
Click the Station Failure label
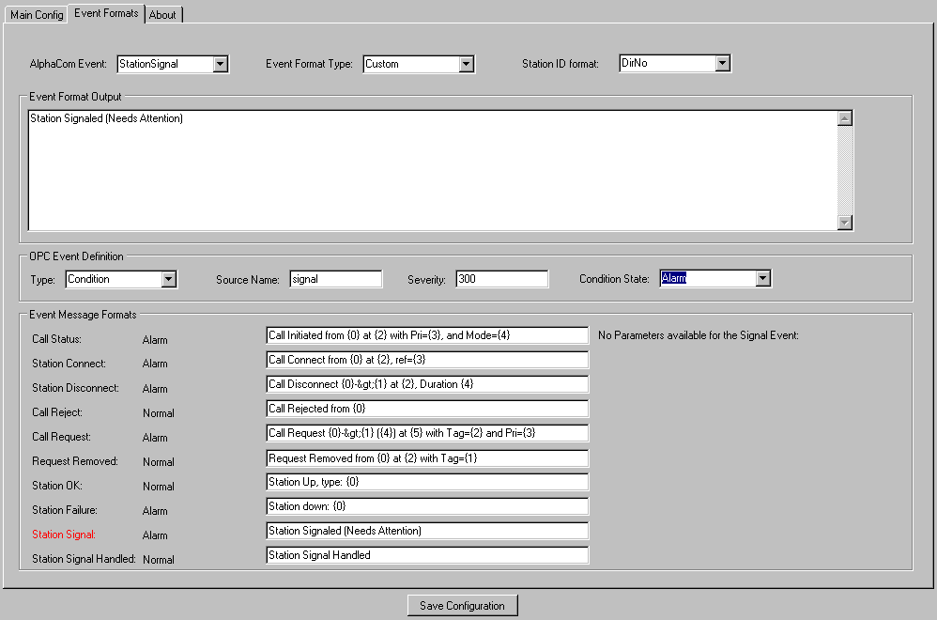click(x=65, y=510)
